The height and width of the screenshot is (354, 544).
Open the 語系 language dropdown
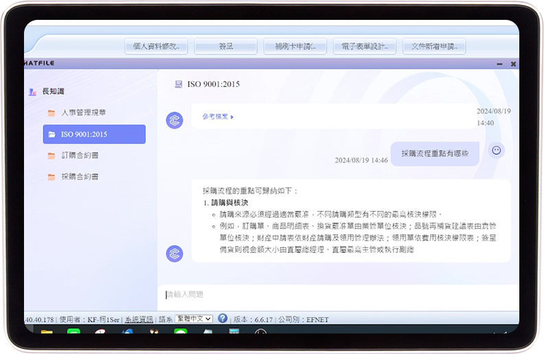pos(193,319)
